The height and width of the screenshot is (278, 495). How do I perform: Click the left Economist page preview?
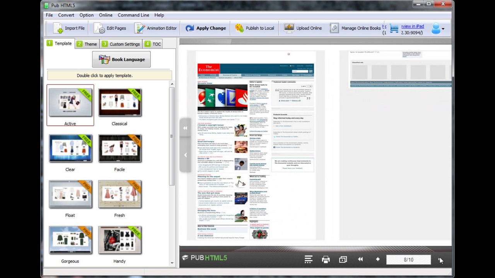pyautogui.click(x=256, y=146)
